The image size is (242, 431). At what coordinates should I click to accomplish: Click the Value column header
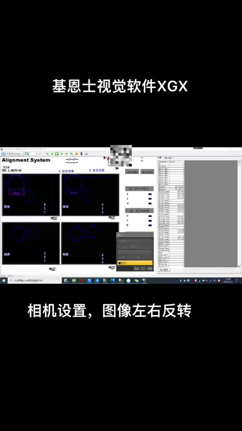176,162
